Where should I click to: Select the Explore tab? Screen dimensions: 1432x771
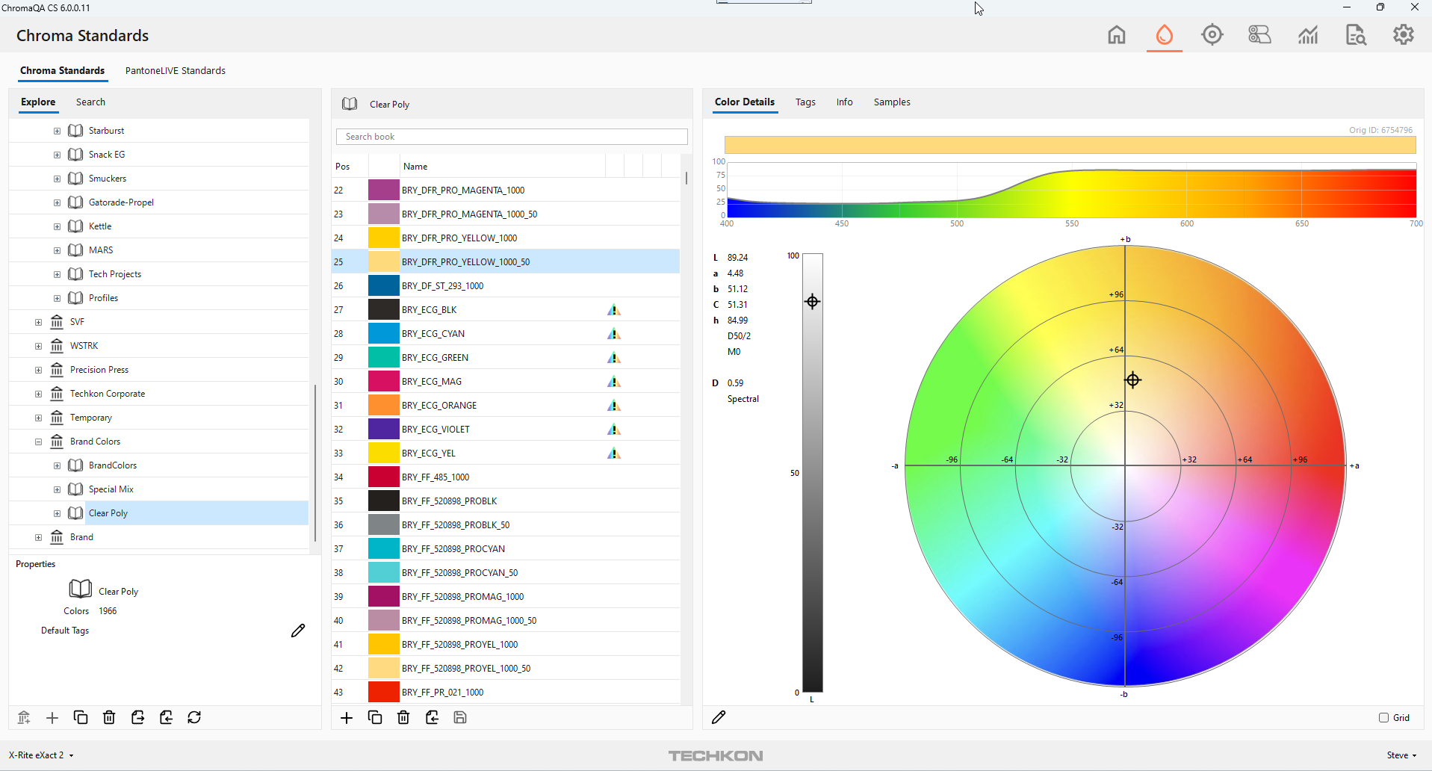pos(38,102)
